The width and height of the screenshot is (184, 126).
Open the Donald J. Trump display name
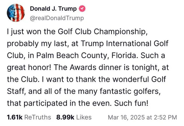click(x=53, y=9)
